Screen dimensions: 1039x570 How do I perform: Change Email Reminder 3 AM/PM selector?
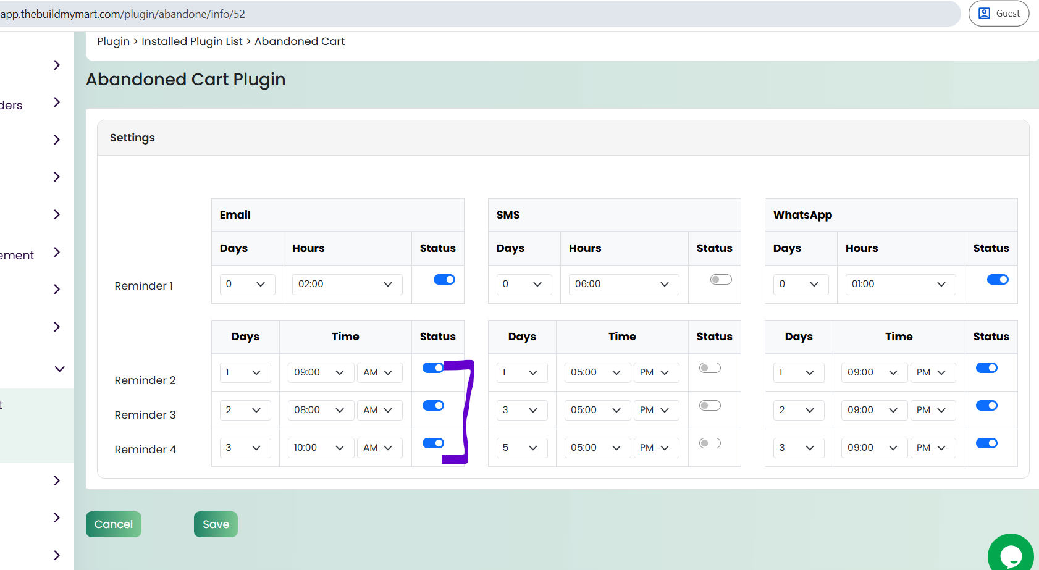(x=379, y=410)
